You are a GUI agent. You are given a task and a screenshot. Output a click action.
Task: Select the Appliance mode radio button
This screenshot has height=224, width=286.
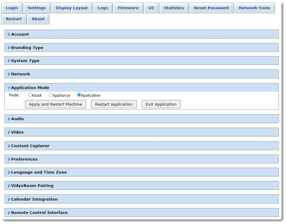(x=51, y=95)
